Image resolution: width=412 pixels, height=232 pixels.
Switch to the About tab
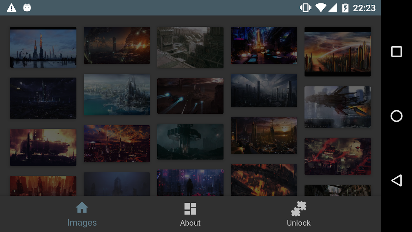click(x=190, y=214)
